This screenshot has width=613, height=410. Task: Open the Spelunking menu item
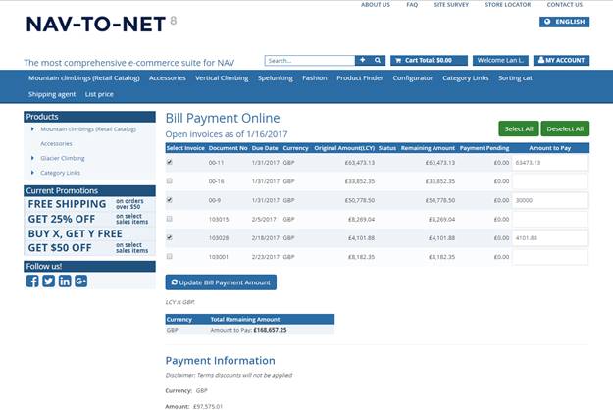pos(276,78)
